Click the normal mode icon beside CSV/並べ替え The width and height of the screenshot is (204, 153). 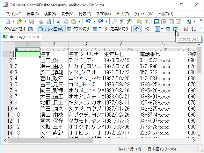[x=31, y=29]
